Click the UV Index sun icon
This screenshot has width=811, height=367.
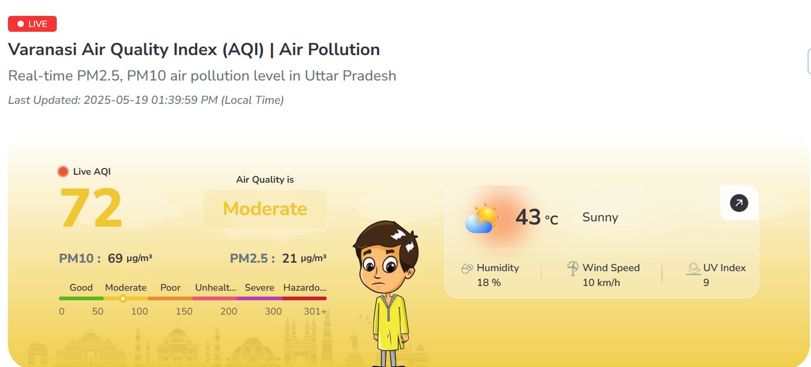pyautogui.click(x=693, y=268)
